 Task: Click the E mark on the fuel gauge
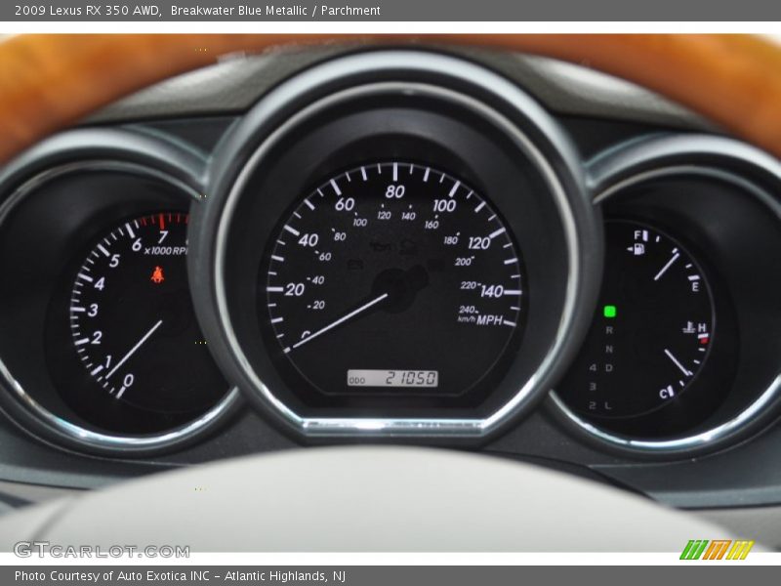[695, 286]
